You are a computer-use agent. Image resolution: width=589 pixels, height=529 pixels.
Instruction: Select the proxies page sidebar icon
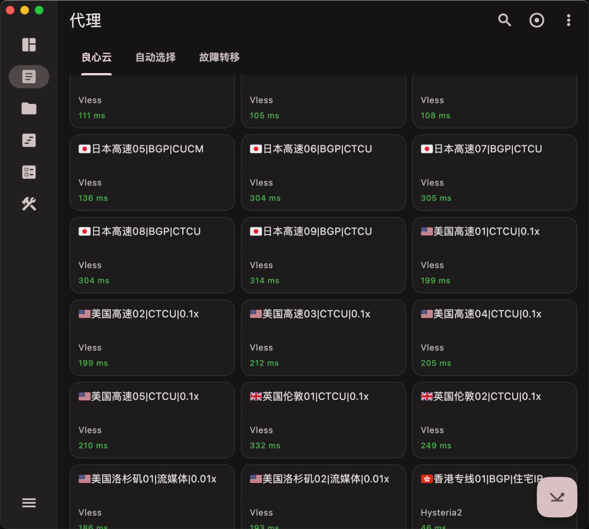coord(29,76)
